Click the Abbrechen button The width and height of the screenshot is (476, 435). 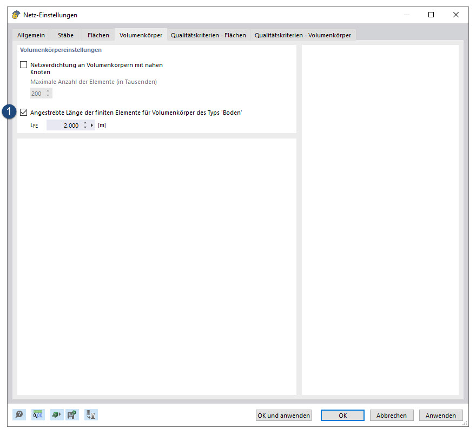click(392, 416)
